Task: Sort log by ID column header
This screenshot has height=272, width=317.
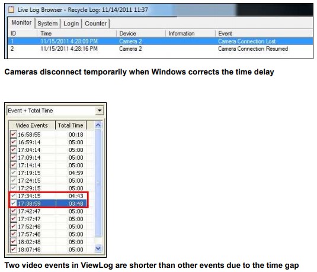Action: 23,33
